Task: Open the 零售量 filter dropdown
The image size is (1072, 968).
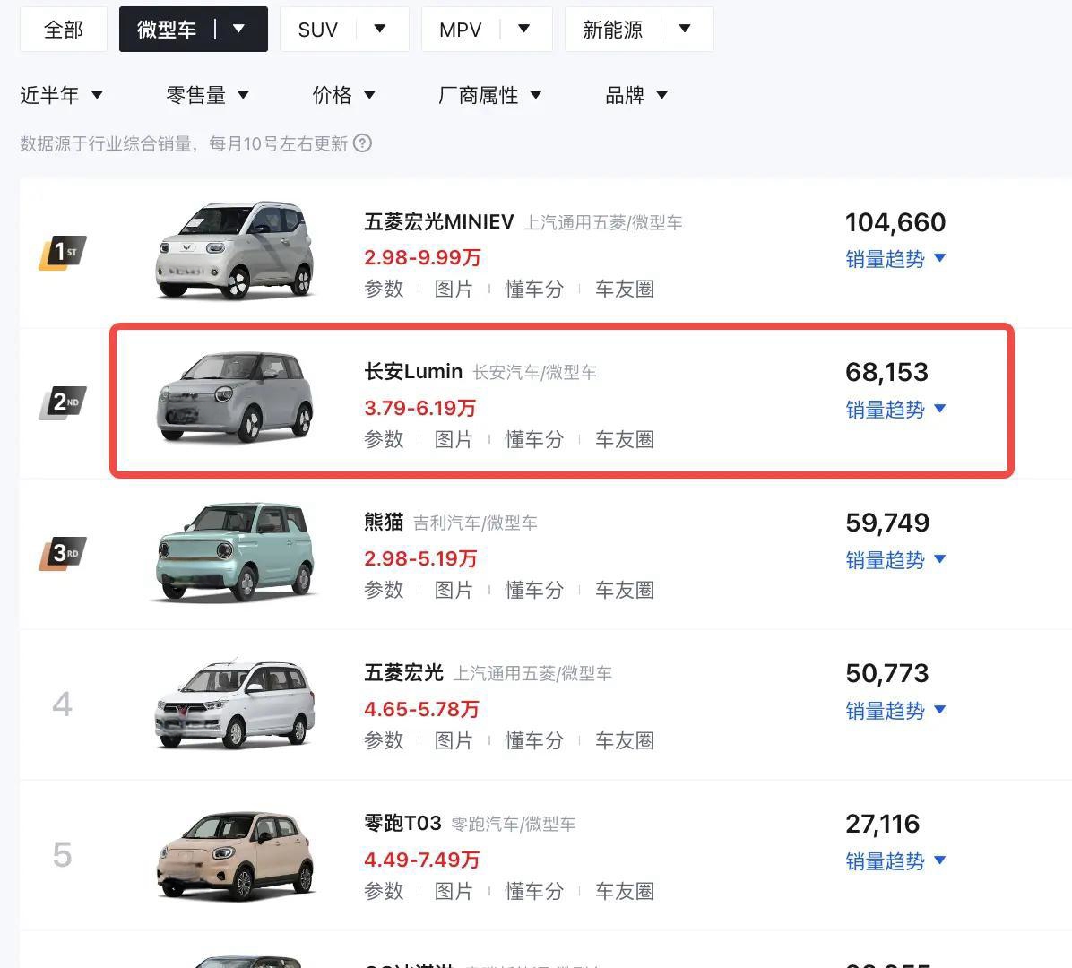Action: coord(208,95)
